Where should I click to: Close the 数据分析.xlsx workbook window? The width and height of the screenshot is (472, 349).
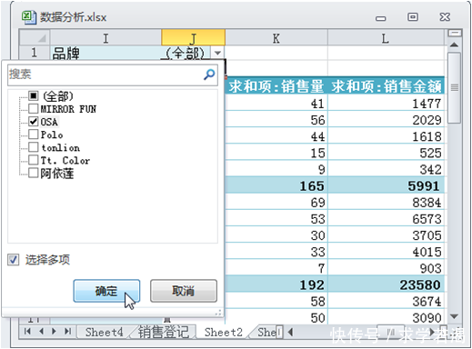pyautogui.click(x=445, y=16)
